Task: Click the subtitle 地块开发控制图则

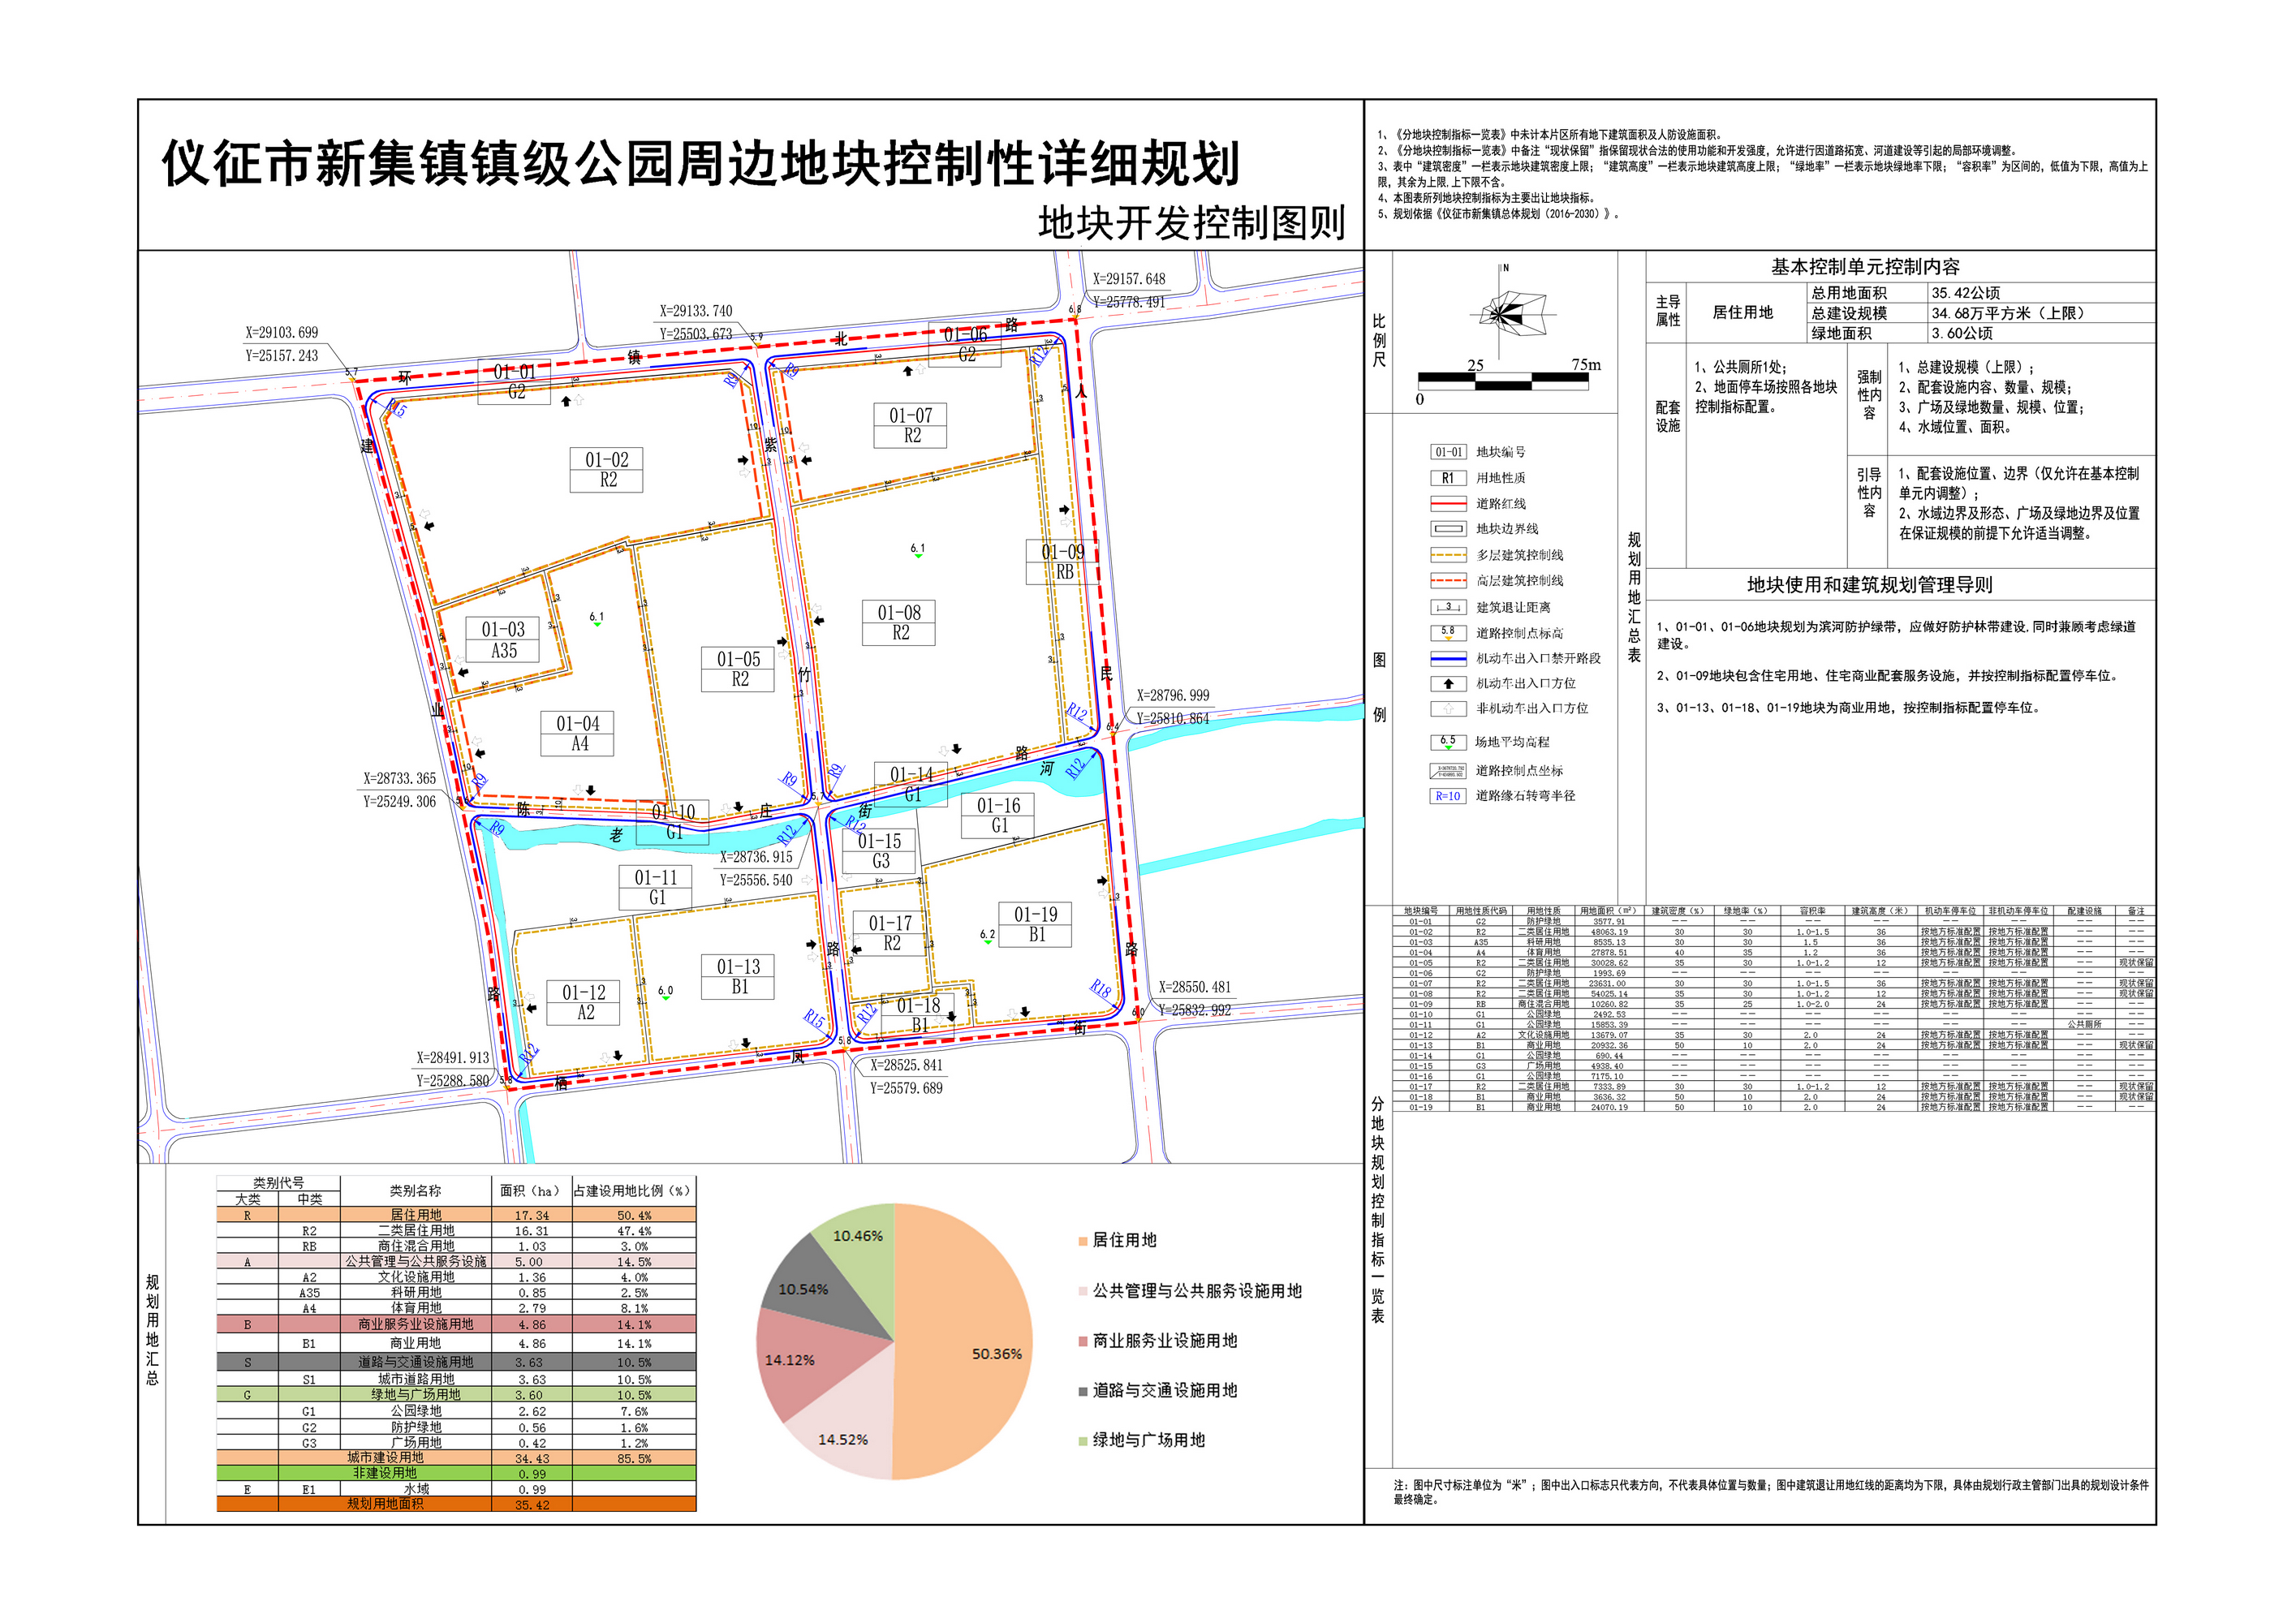Action: (1192, 223)
